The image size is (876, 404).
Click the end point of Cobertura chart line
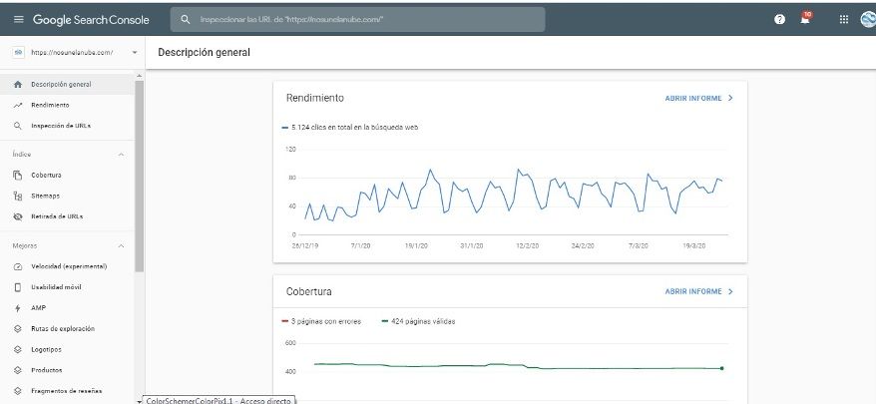click(721, 368)
